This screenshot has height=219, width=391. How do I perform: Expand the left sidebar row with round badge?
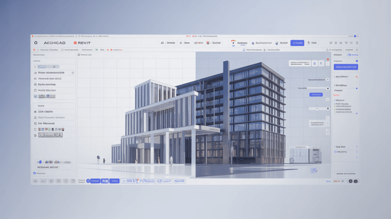[53, 72]
